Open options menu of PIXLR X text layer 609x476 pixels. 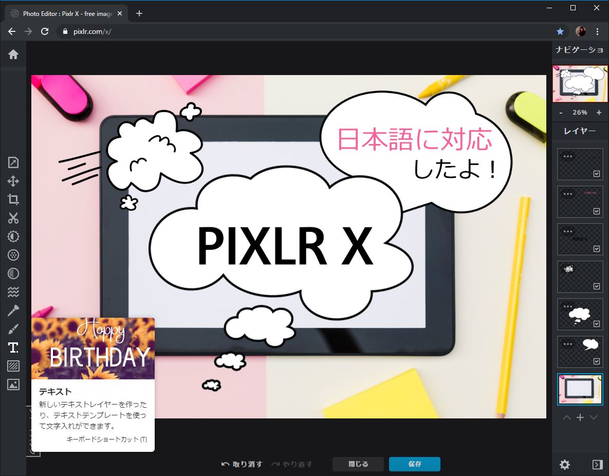[568, 232]
